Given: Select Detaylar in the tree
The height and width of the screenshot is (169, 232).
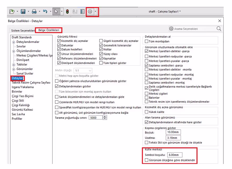Looking at the screenshot, I should (17, 78).
